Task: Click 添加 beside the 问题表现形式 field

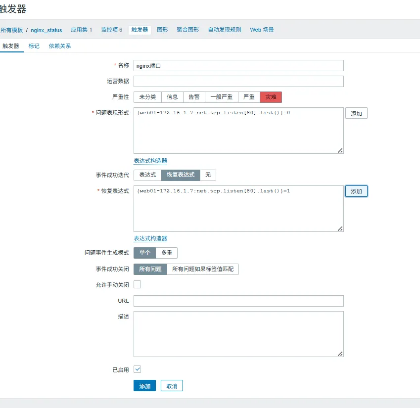Action: (x=356, y=114)
